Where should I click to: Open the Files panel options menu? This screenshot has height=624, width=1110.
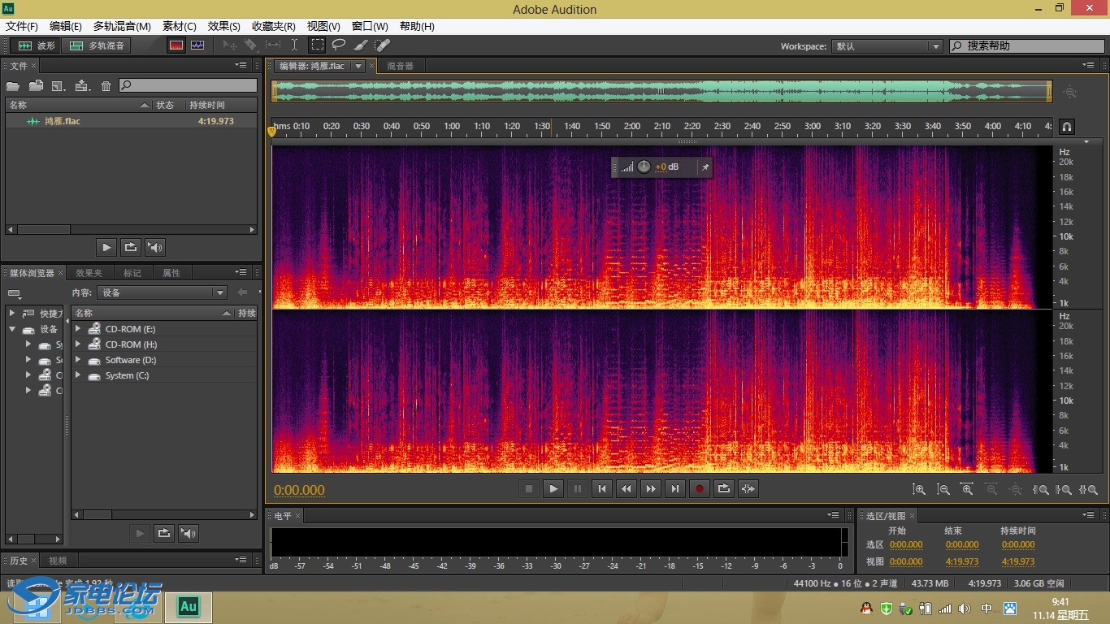coord(241,65)
